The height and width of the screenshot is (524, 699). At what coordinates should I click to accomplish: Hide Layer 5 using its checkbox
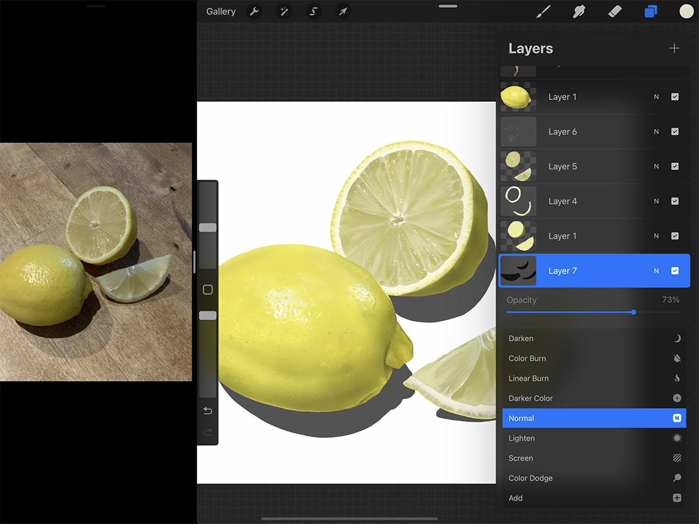[675, 166]
